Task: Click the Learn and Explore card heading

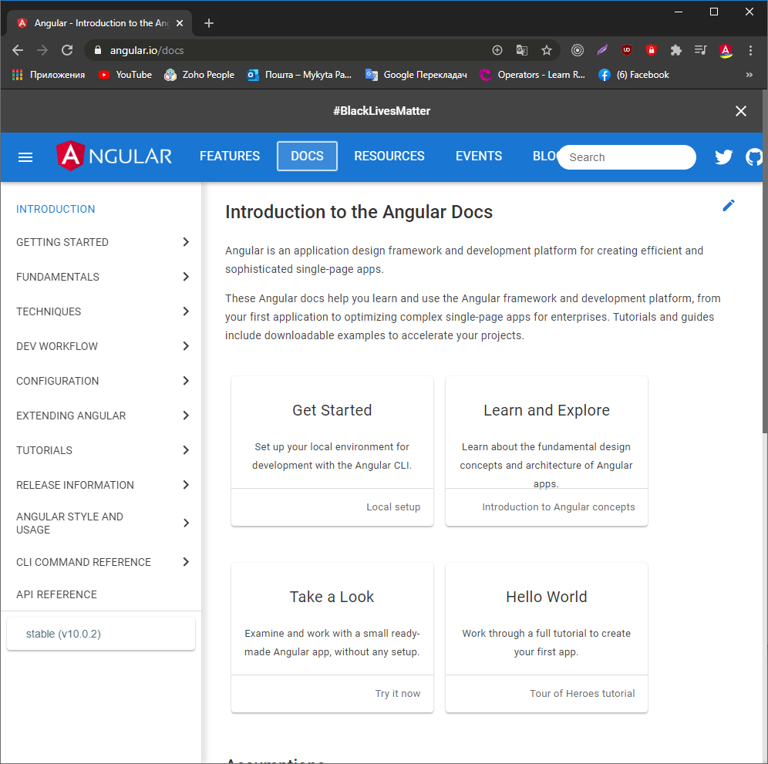Action: (546, 410)
